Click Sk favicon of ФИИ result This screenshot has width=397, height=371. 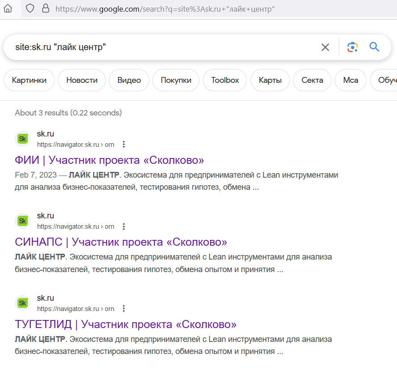click(22, 139)
